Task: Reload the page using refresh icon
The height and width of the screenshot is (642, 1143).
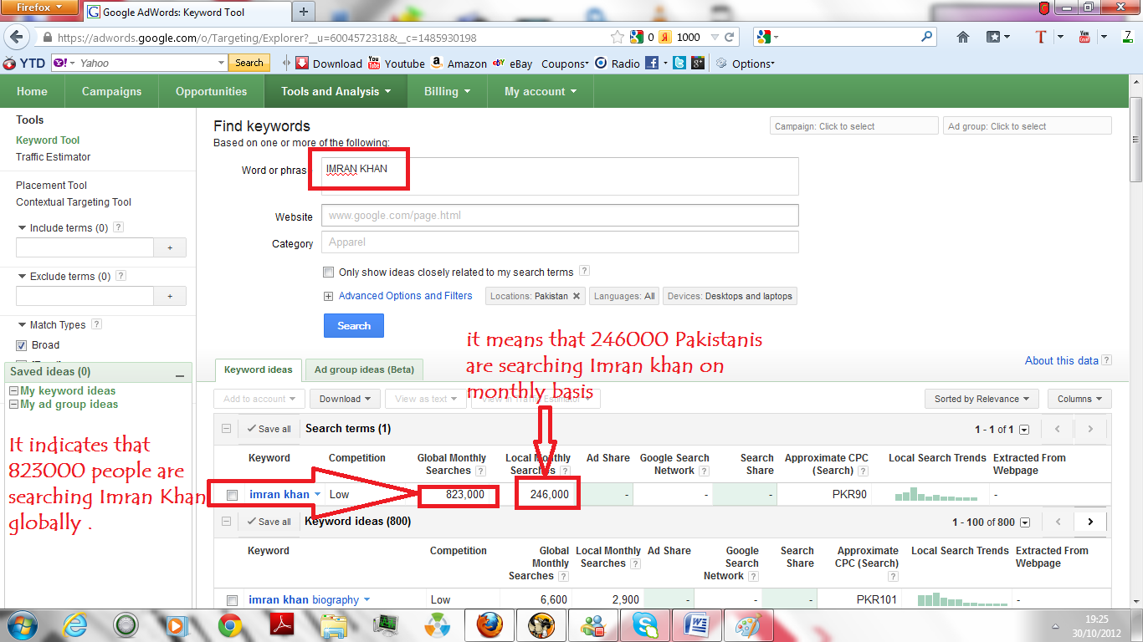Action: click(730, 38)
